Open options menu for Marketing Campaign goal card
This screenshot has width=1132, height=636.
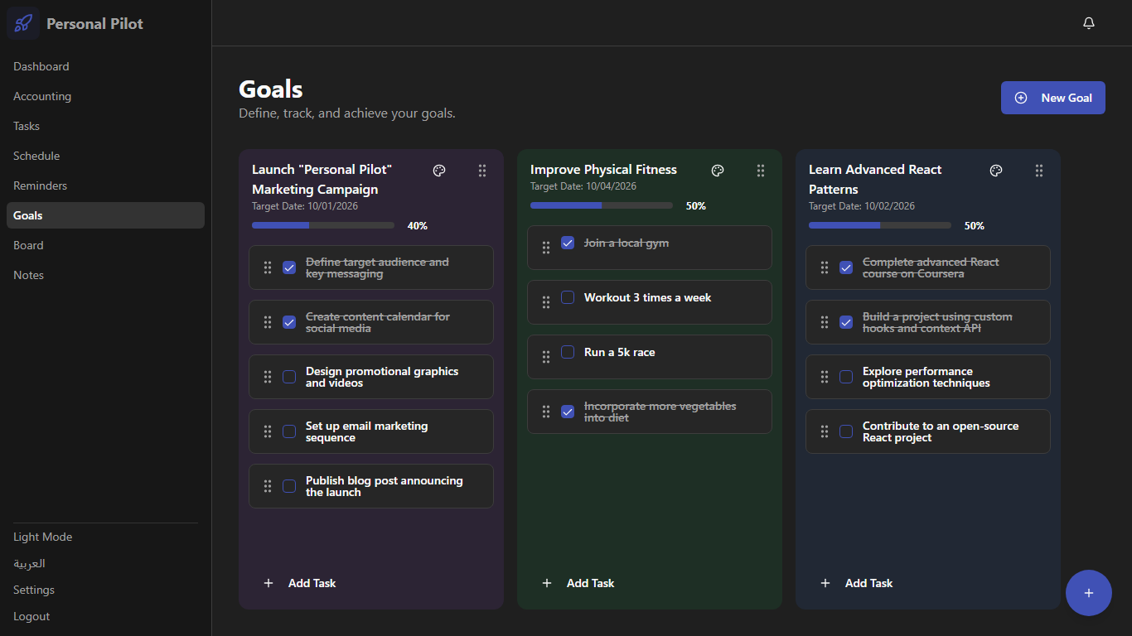pyautogui.click(x=482, y=171)
